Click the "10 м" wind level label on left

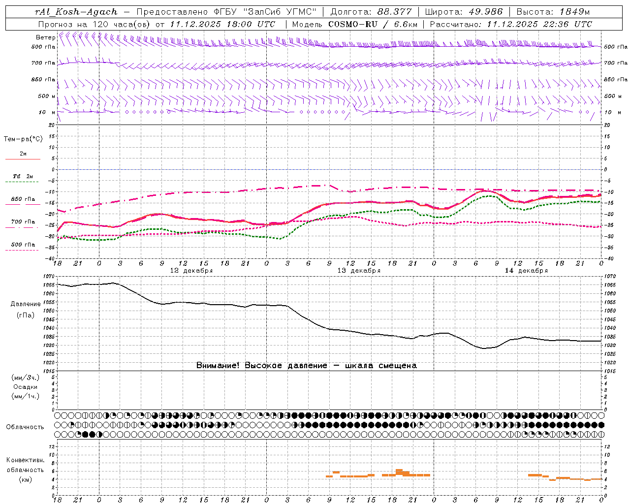tap(47, 112)
